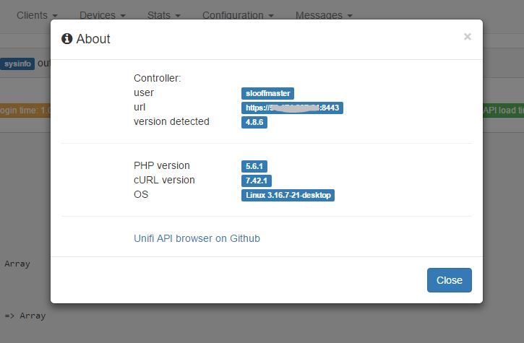This screenshot has height=343, width=524.
Task: Click the 4.8.6 detected version badge
Action: [254, 122]
